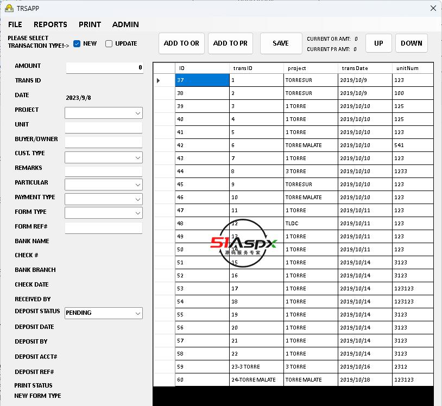
Task: Focus the UNIT text field
Action: click(104, 128)
